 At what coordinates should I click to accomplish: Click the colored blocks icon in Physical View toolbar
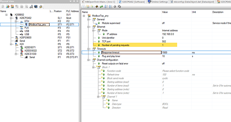pyautogui.click(x=12, y=7)
